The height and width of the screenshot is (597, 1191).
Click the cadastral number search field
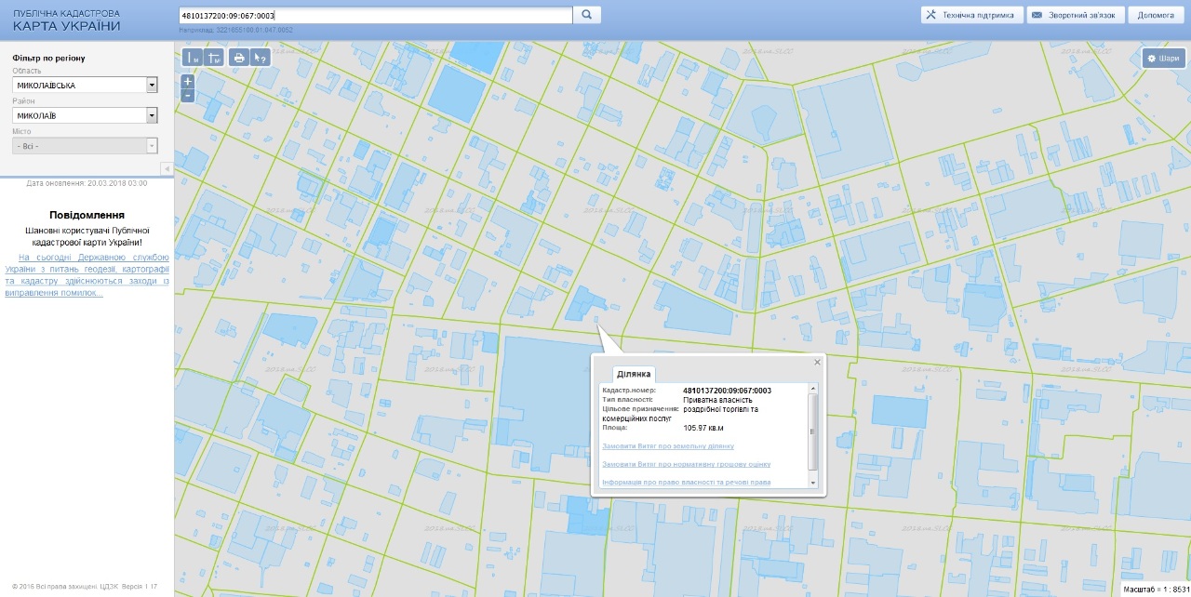(x=374, y=15)
